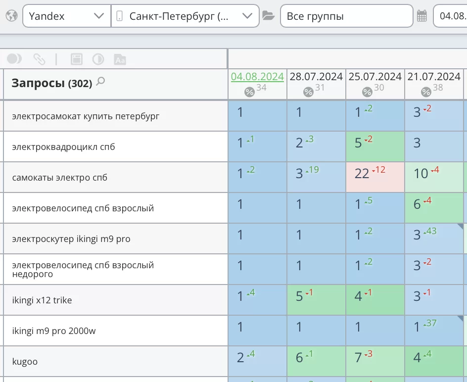Click the 21.07.2024 column header
The height and width of the screenshot is (382, 467).
434,77
